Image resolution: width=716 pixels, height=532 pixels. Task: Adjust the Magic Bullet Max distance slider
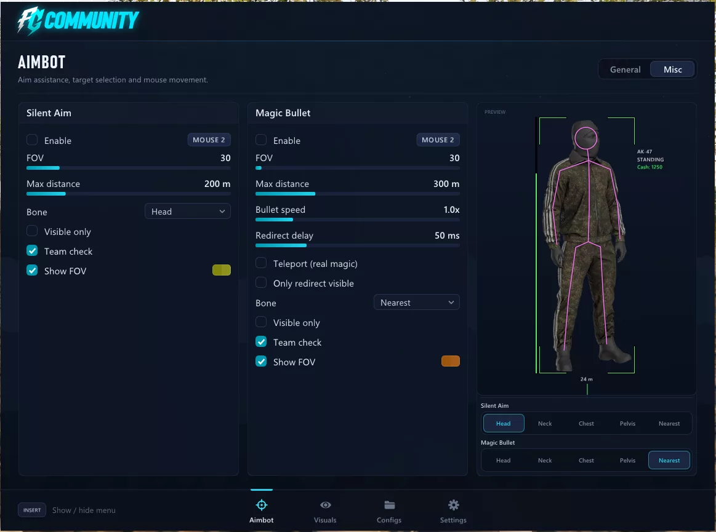pos(358,194)
